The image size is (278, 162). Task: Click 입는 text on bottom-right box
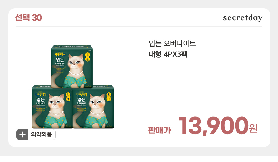(81, 99)
